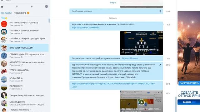This screenshot has width=200, height=112.
Task: Play the video conference tutorial preview
Action: [142, 102]
